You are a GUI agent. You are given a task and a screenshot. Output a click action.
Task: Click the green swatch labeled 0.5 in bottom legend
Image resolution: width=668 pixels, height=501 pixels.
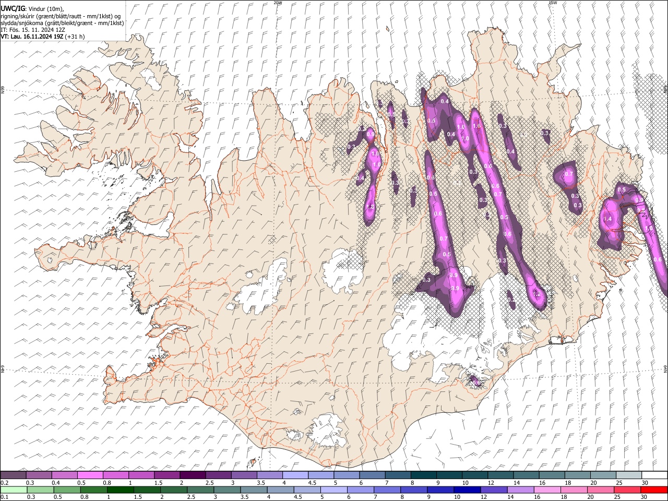point(67,490)
